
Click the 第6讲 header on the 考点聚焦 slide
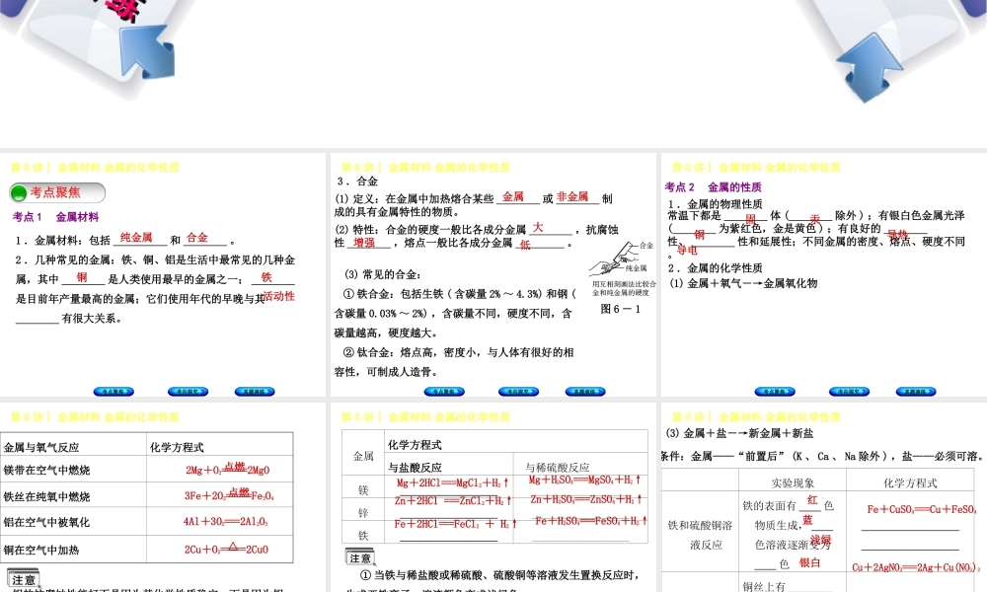coord(95,168)
